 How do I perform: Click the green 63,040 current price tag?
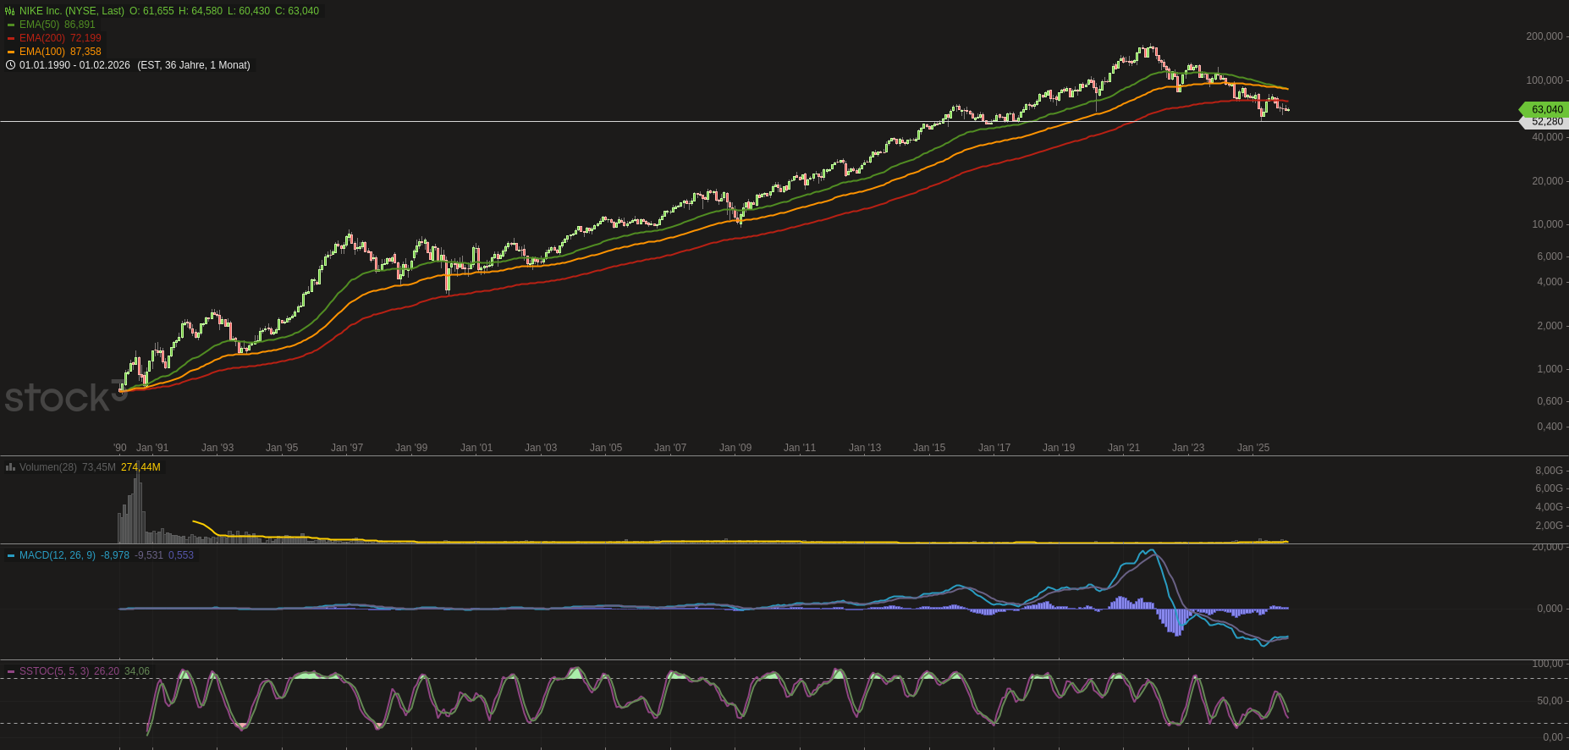[1546, 109]
